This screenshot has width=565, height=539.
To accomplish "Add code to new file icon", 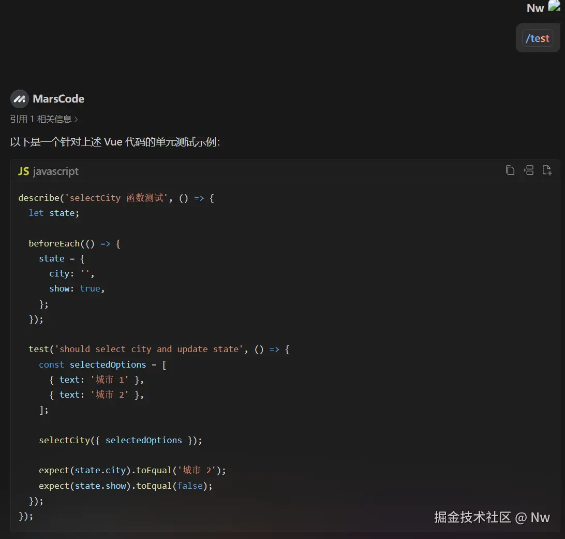I will click(x=547, y=170).
